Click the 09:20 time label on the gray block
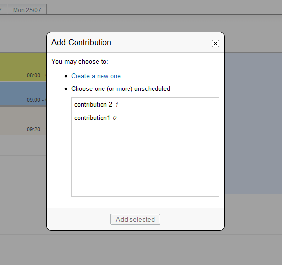This screenshot has width=282, height=265. pos(36,129)
